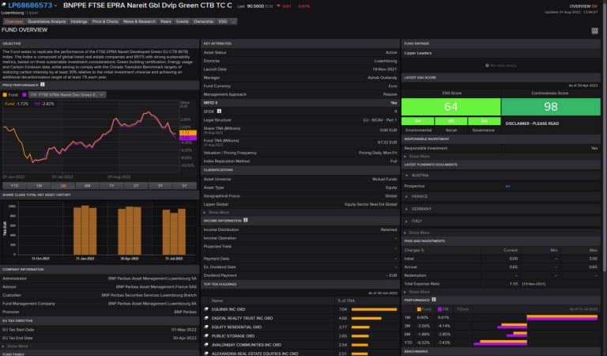Click the Social score box
The image size is (607, 356).
[x=451, y=121]
